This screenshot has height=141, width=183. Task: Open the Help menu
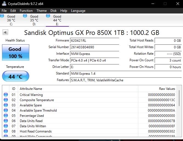click(64, 11)
